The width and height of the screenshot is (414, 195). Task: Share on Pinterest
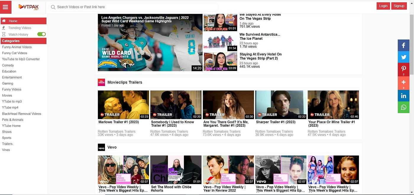tap(403, 70)
